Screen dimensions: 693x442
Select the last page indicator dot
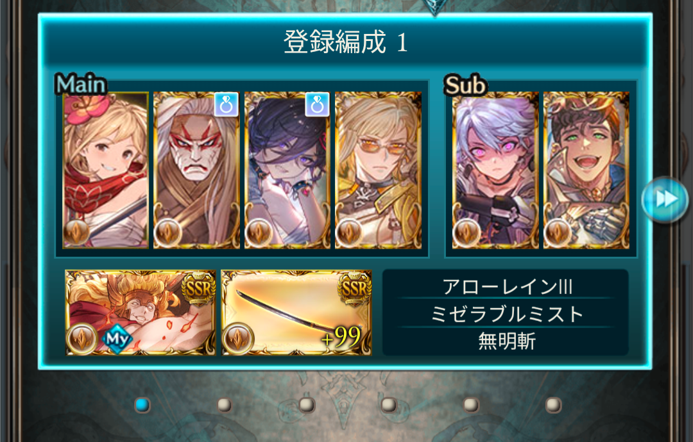pos(553,405)
